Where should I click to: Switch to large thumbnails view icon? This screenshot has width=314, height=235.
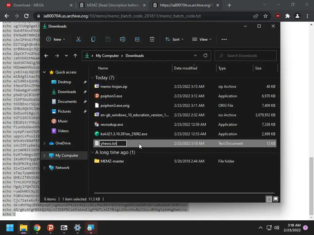click(x=276, y=199)
